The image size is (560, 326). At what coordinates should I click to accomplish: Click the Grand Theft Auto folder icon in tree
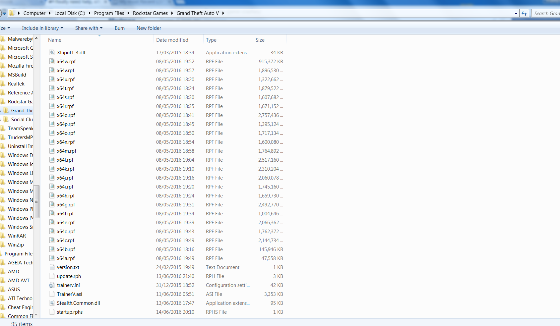coord(6,110)
